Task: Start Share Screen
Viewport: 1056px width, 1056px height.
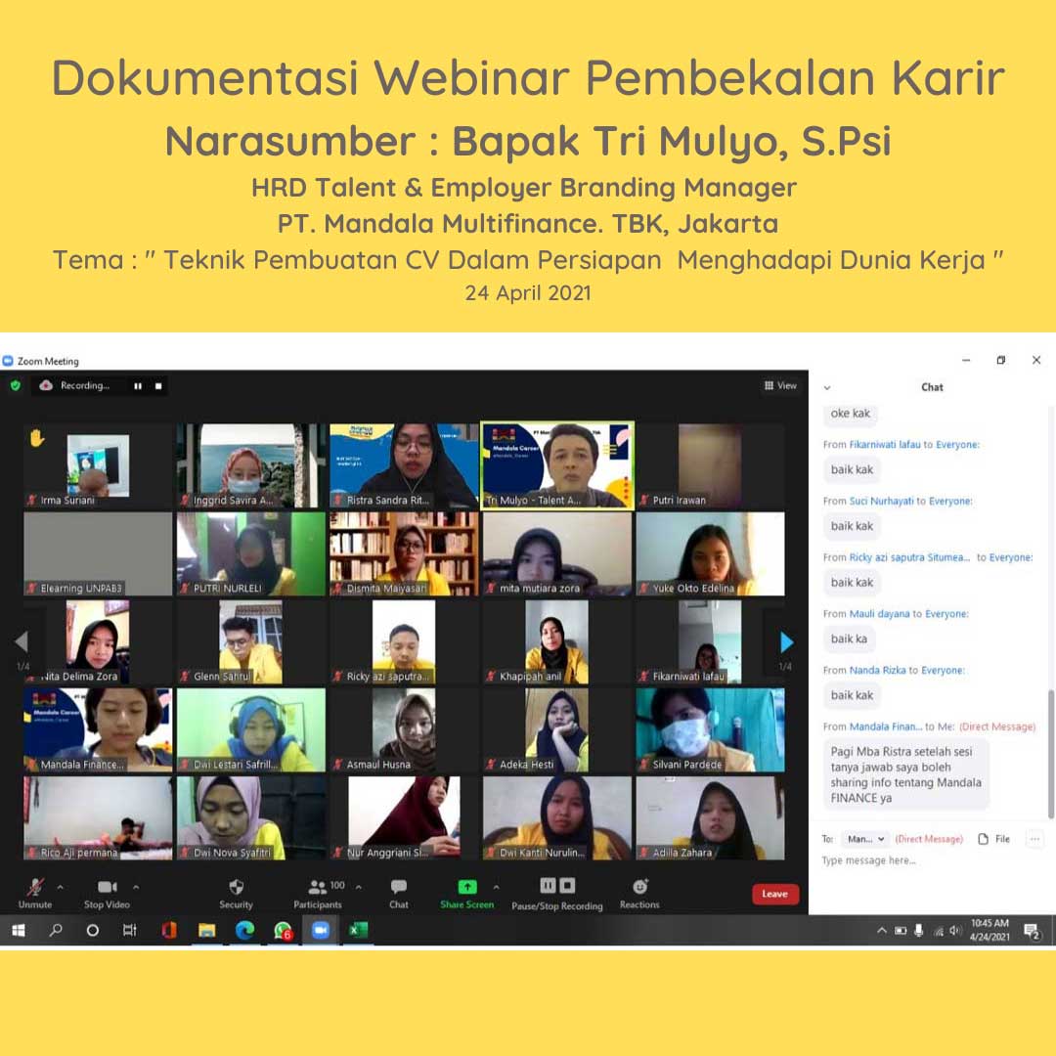Action: (x=466, y=894)
